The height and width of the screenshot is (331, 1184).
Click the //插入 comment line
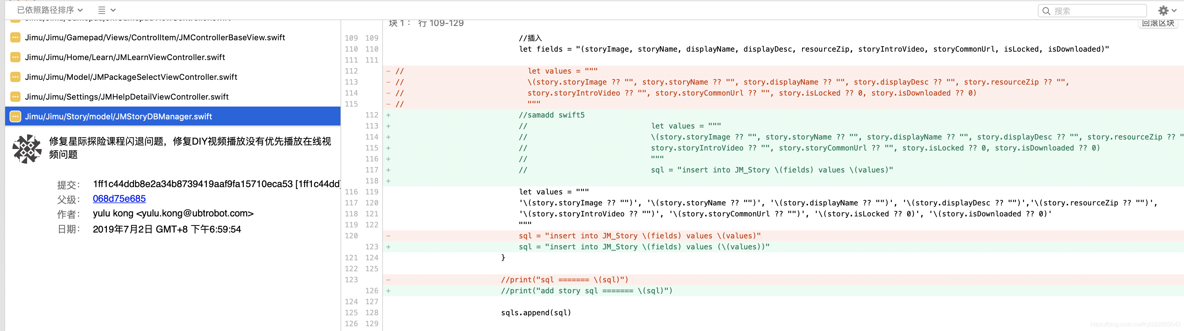[530, 38]
